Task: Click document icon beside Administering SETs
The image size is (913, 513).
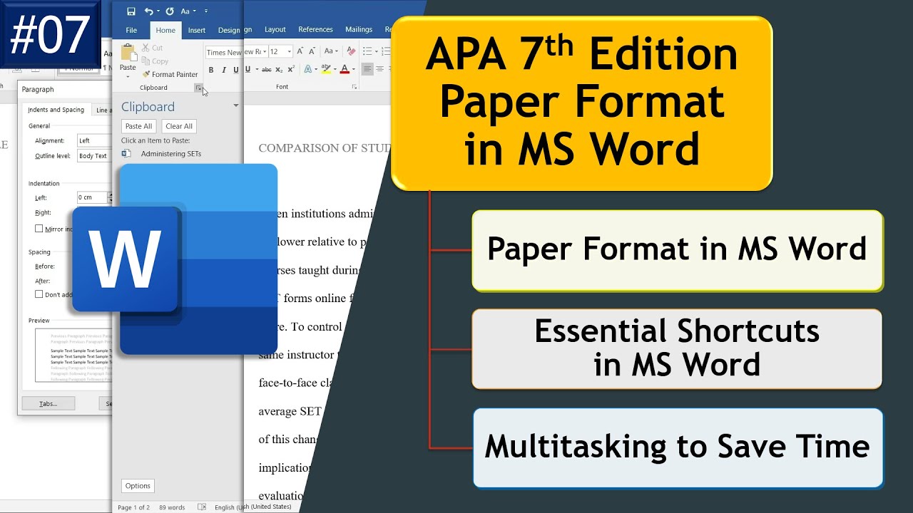Action: [126, 153]
